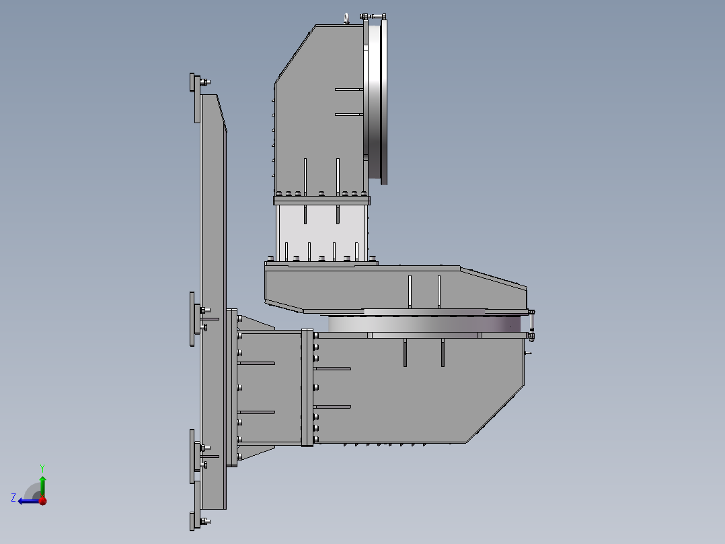Click the red X axis ball on the triad

tap(43, 500)
